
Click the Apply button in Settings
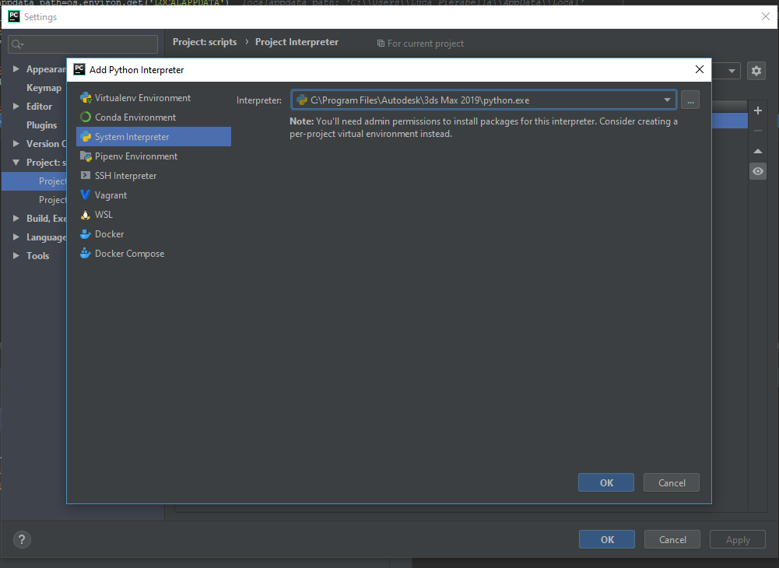(738, 539)
